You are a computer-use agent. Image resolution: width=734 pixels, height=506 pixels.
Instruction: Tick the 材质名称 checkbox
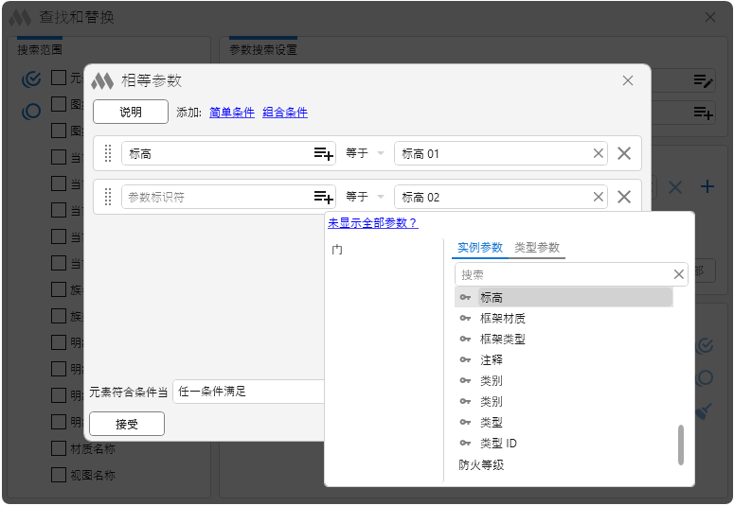click(59, 448)
